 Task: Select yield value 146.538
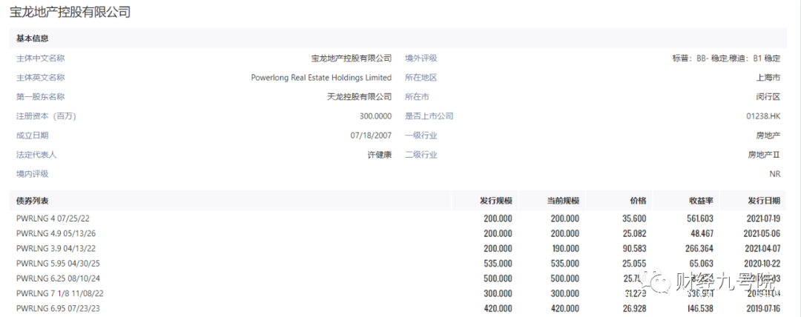point(700,309)
